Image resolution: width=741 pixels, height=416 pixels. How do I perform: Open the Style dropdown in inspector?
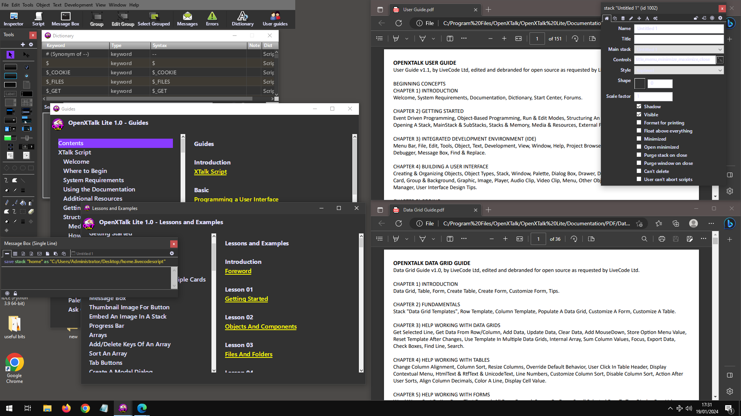pos(679,70)
